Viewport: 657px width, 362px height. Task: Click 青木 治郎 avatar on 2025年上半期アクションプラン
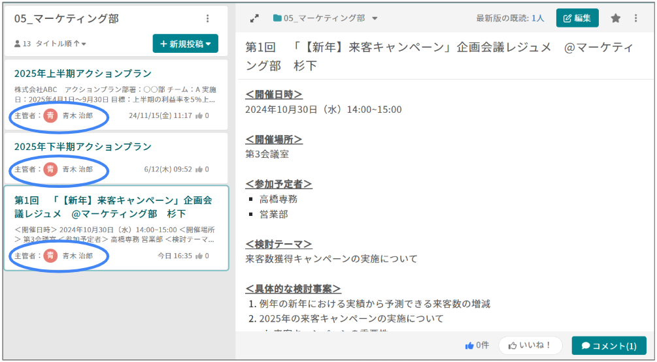click(50, 115)
